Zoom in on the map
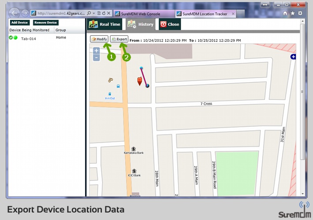 click(x=96, y=51)
